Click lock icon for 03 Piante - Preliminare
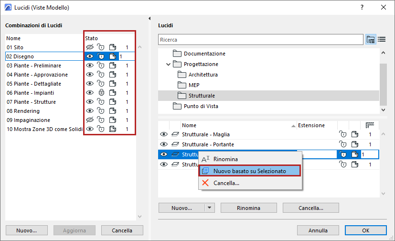395x241 pixels. pyautogui.click(x=101, y=66)
